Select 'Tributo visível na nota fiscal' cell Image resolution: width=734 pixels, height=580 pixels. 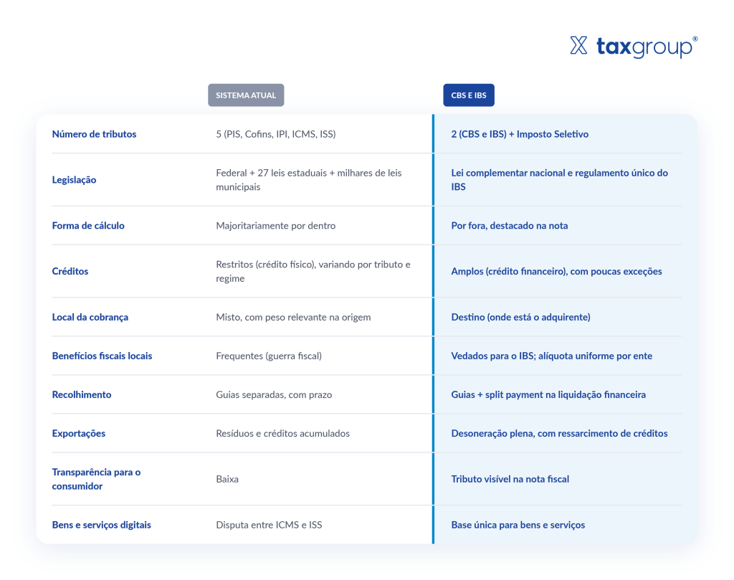coord(510,479)
